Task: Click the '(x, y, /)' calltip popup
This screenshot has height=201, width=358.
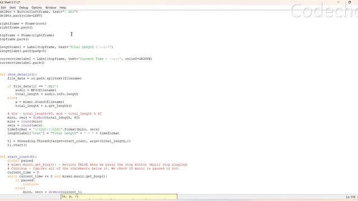Action: [x=119, y=196]
